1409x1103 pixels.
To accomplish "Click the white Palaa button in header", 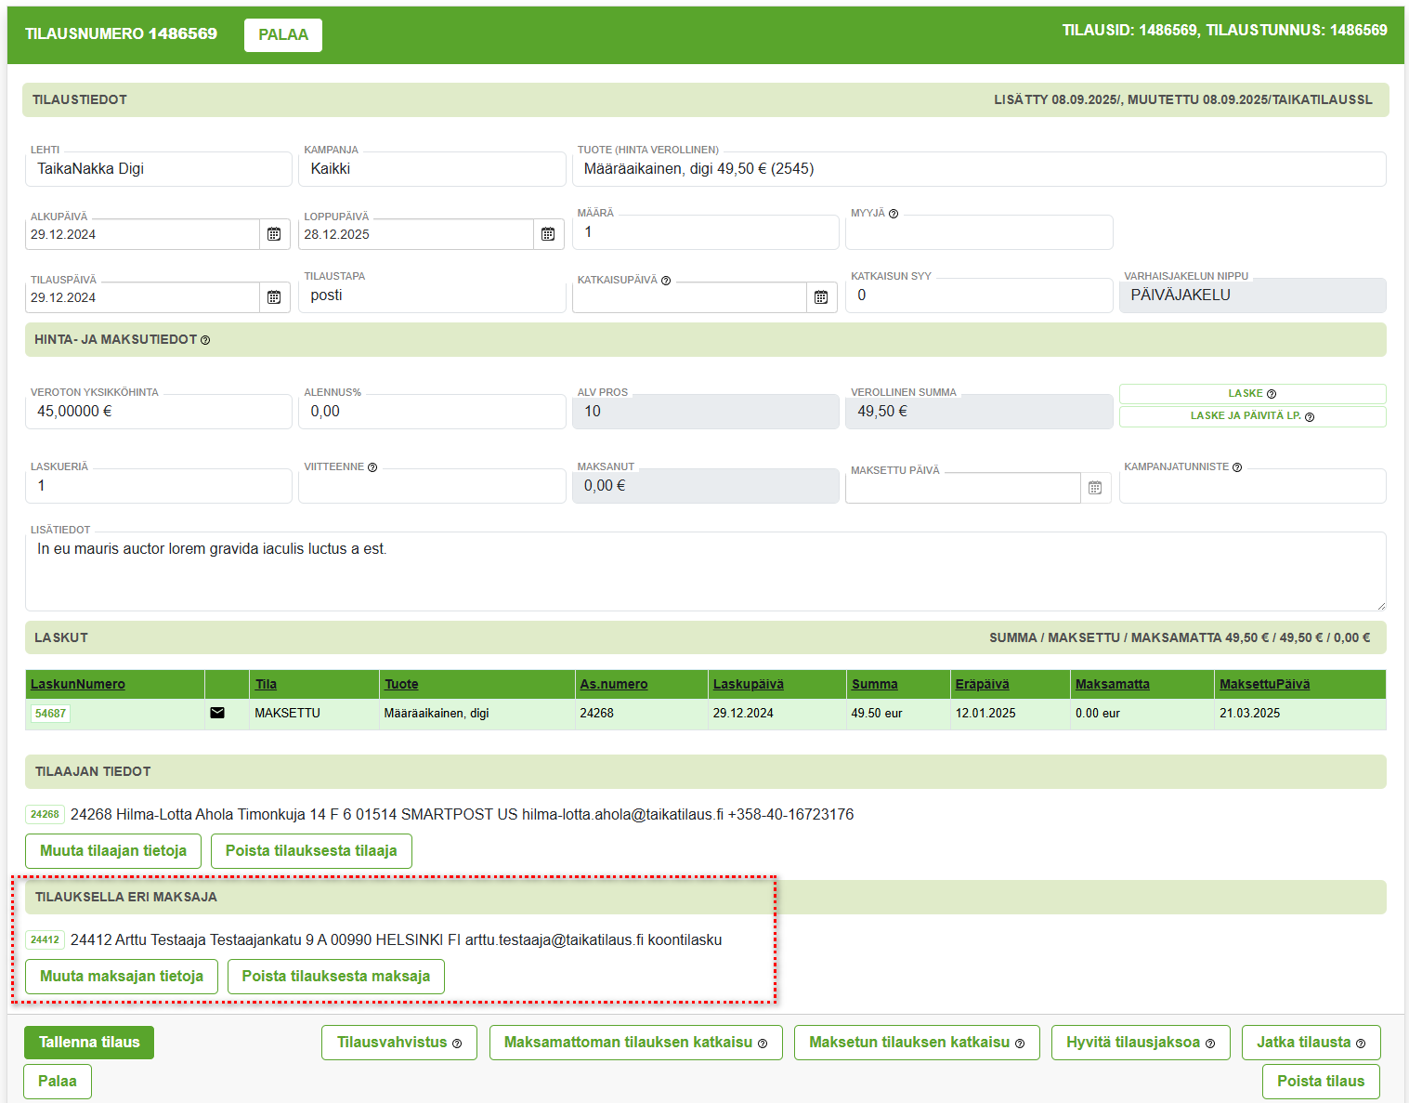I will 283,35.
